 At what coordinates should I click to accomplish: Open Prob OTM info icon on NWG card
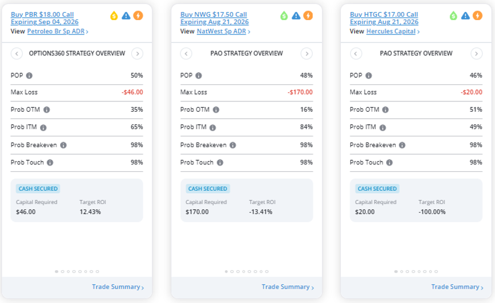coord(216,109)
